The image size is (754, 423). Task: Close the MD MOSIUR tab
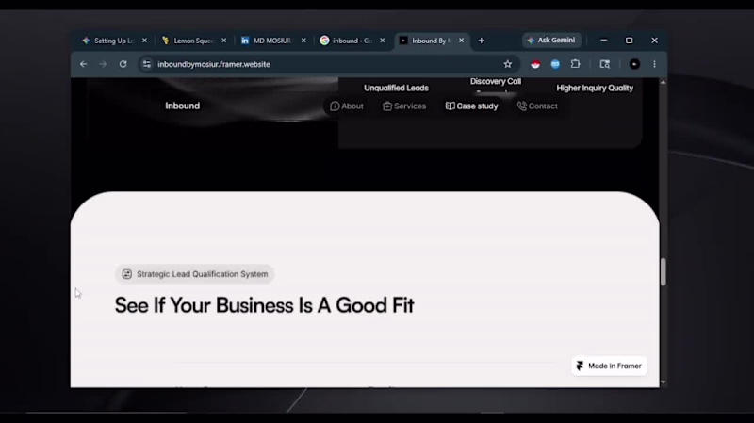(303, 41)
